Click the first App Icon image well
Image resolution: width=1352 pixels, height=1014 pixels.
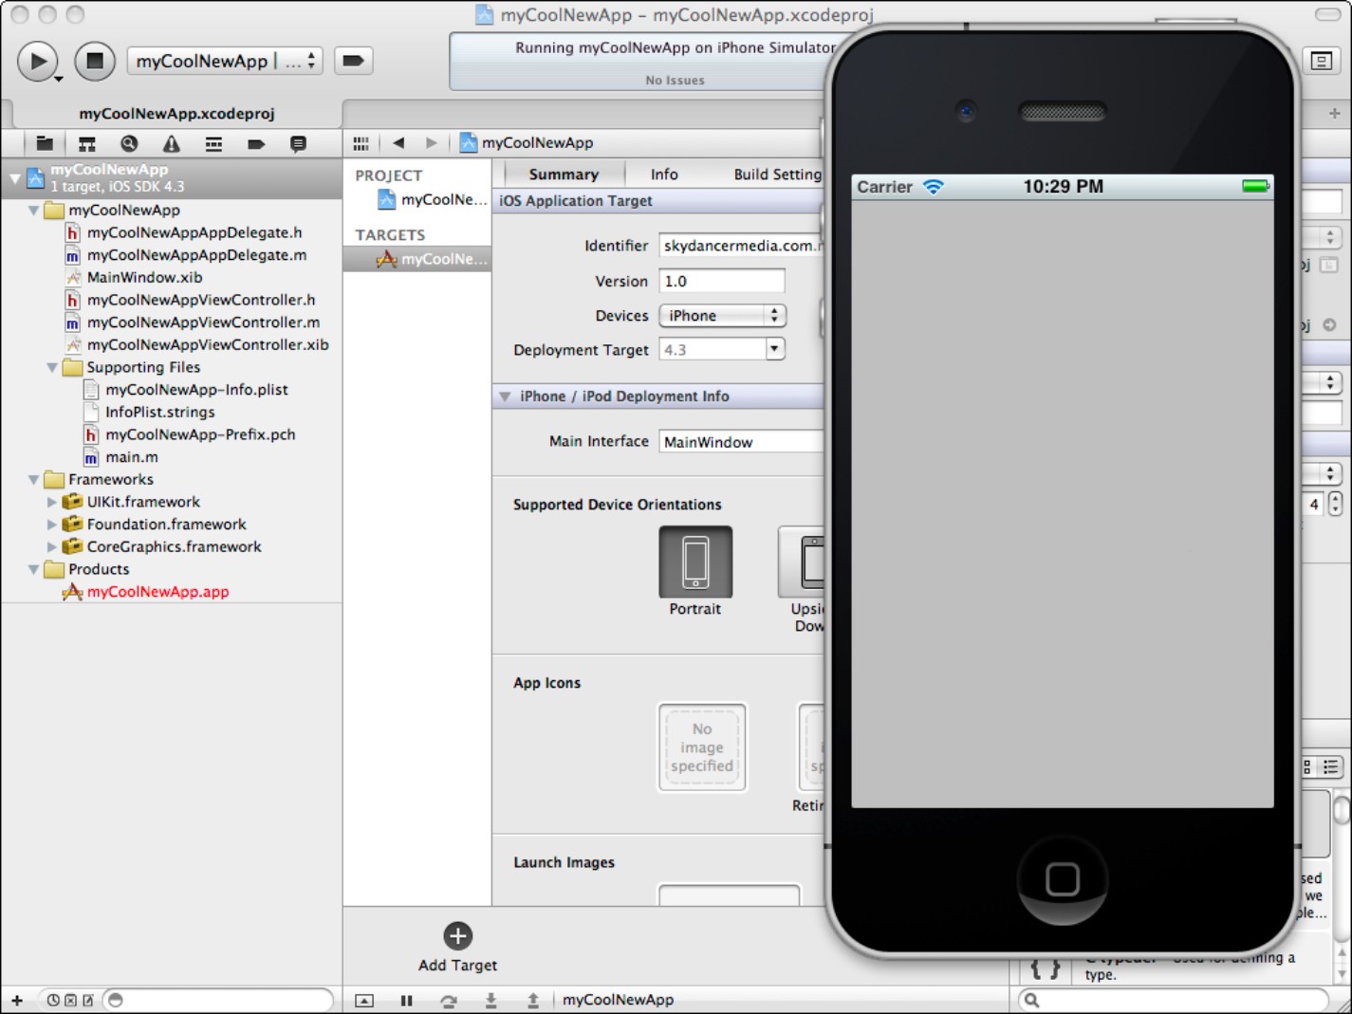pos(702,747)
